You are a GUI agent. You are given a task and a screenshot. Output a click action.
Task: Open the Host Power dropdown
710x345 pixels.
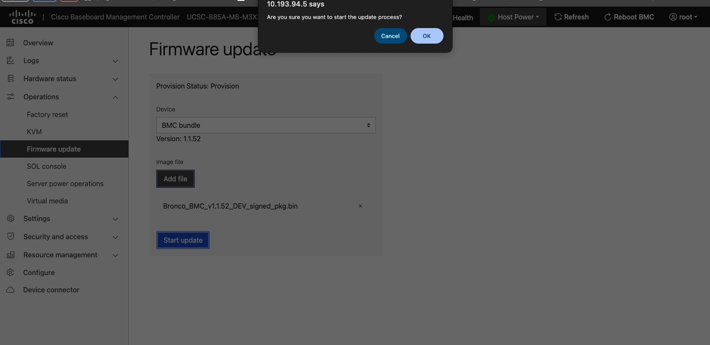(x=513, y=17)
